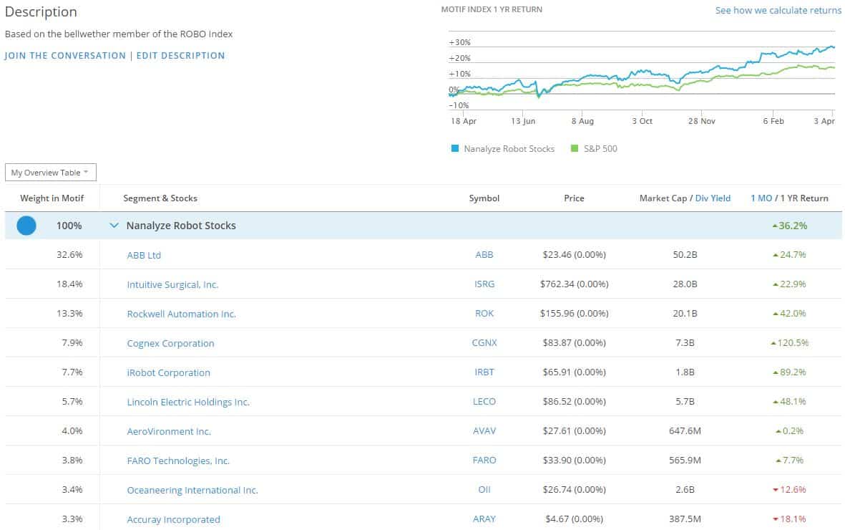Click the 12.6% negative return for Oceaneering
The height and width of the screenshot is (530, 845).
point(790,489)
